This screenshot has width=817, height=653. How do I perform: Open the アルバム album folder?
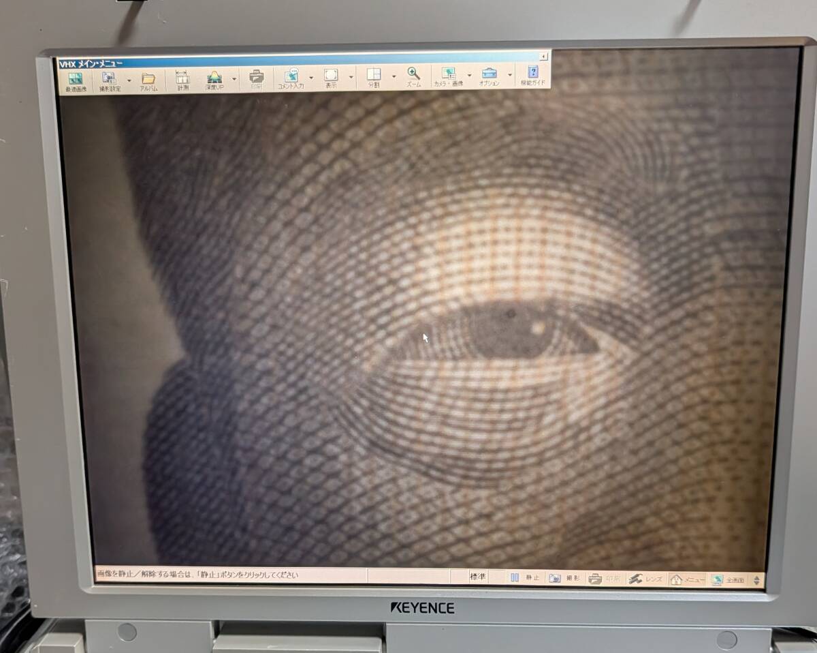click(x=148, y=81)
